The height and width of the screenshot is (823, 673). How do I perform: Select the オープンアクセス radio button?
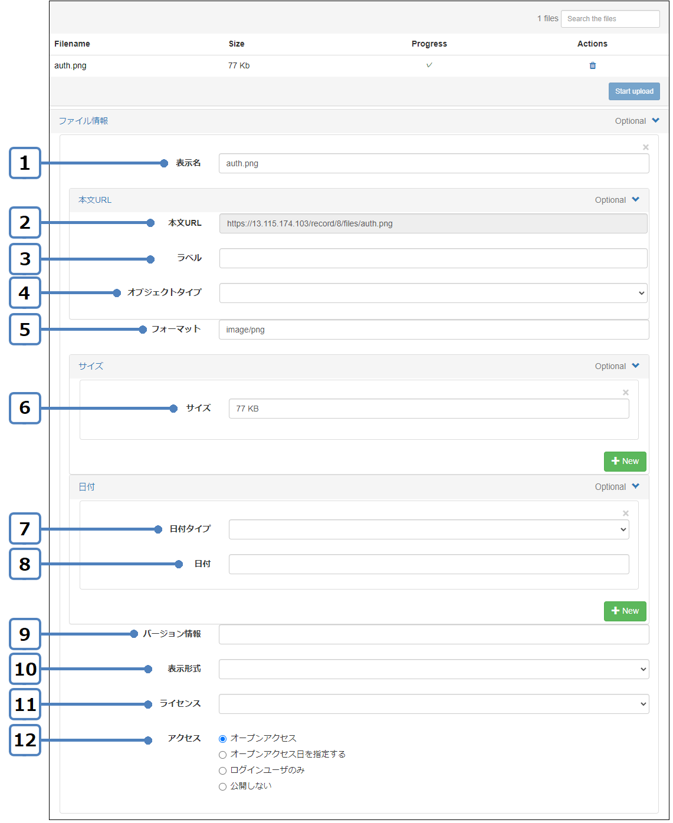pyautogui.click(x=222, y=739)
